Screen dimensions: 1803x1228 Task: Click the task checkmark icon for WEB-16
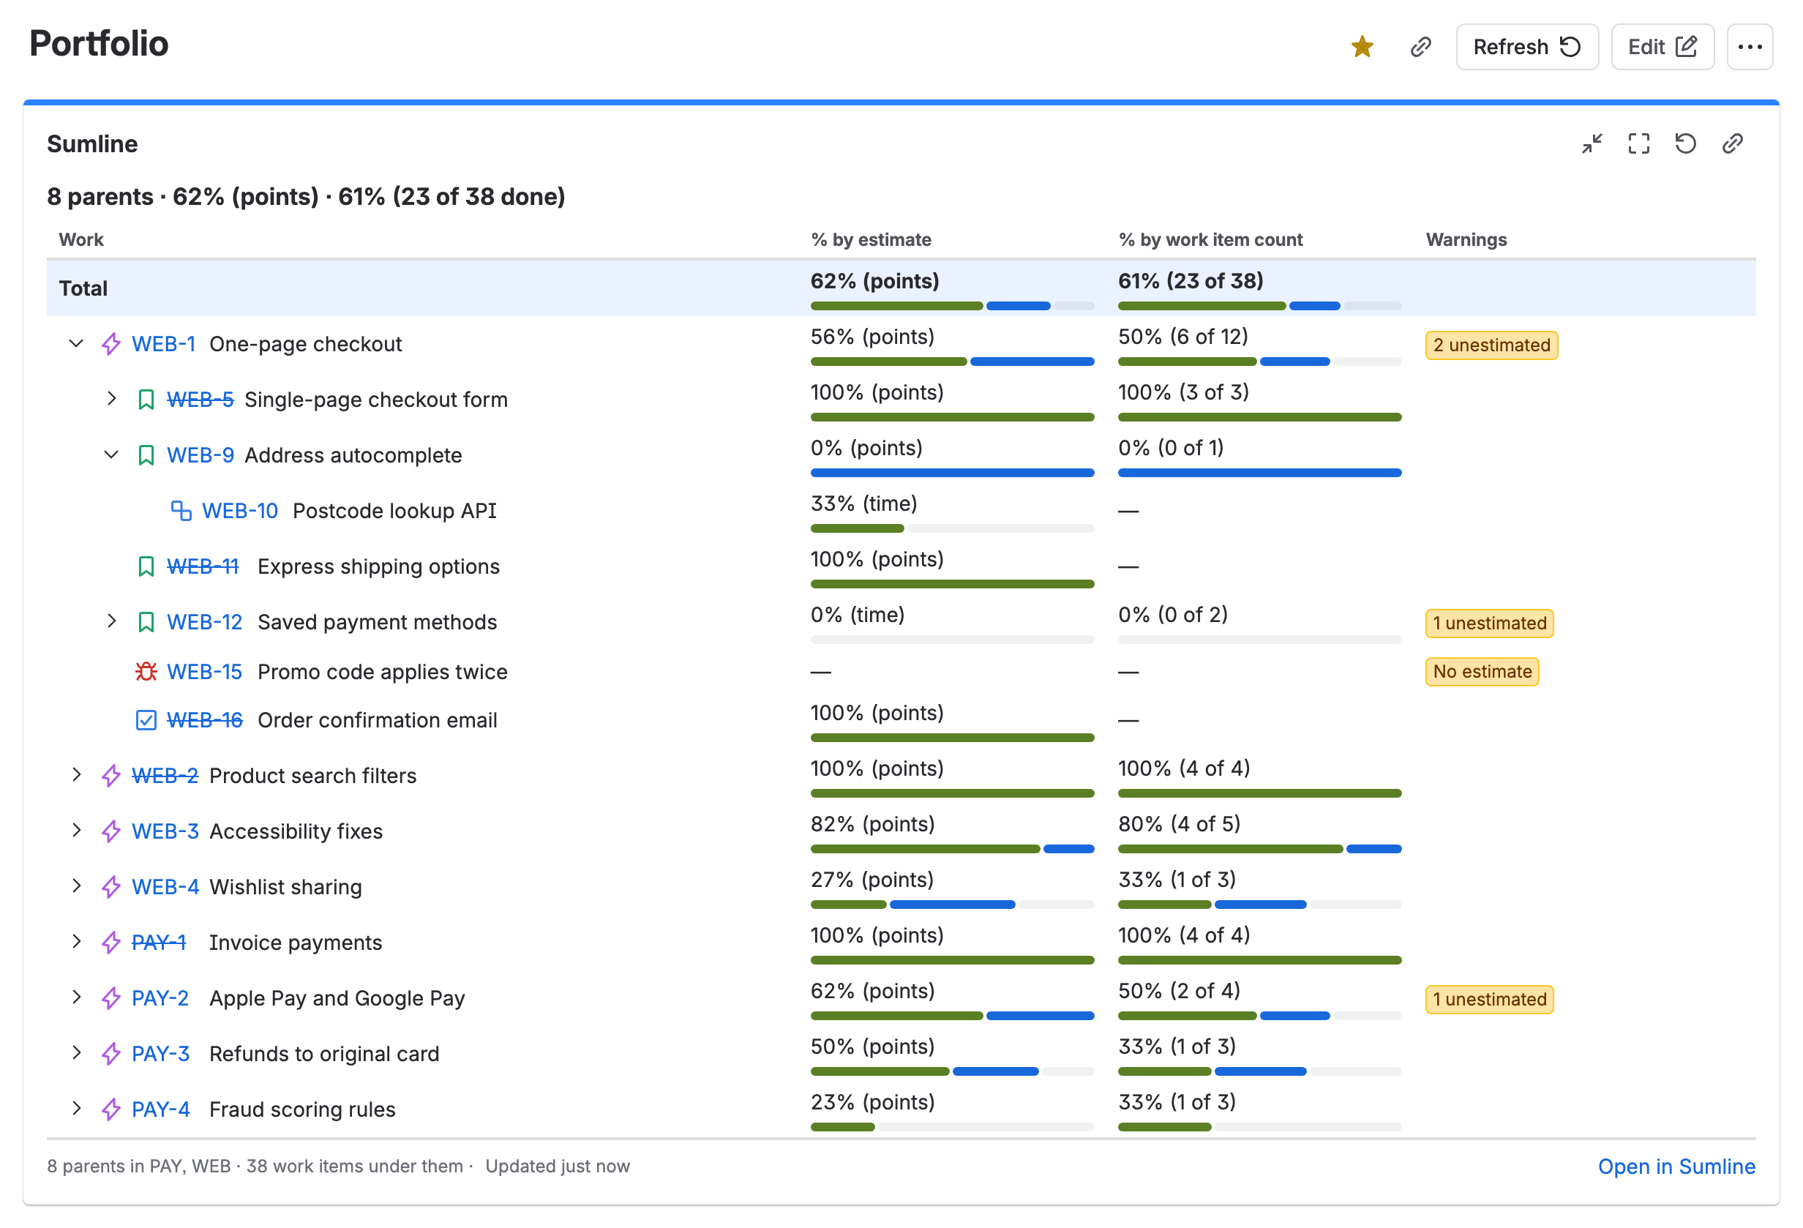coord(146,720)
